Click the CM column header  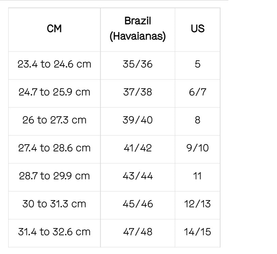click(54, 29)
